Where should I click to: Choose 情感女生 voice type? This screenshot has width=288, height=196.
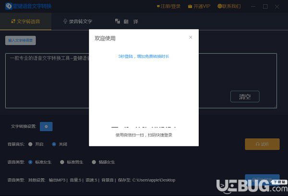(x=94, y=162)
